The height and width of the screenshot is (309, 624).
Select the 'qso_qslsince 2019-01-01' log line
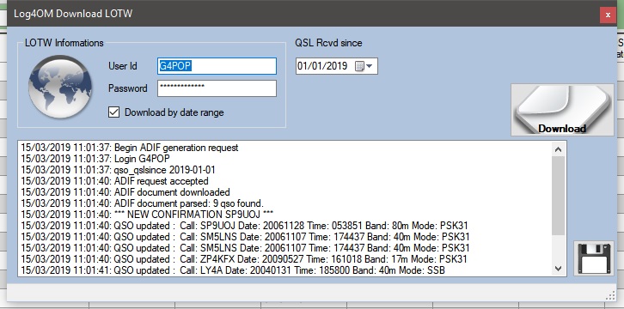[x=118, y=170]
